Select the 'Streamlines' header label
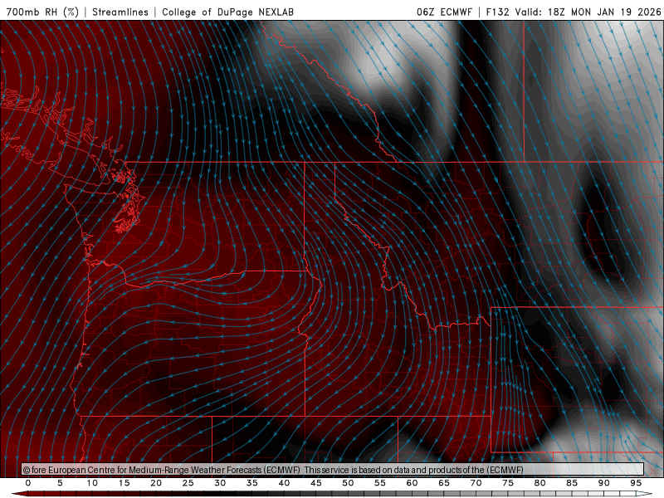 click(120, 12)
